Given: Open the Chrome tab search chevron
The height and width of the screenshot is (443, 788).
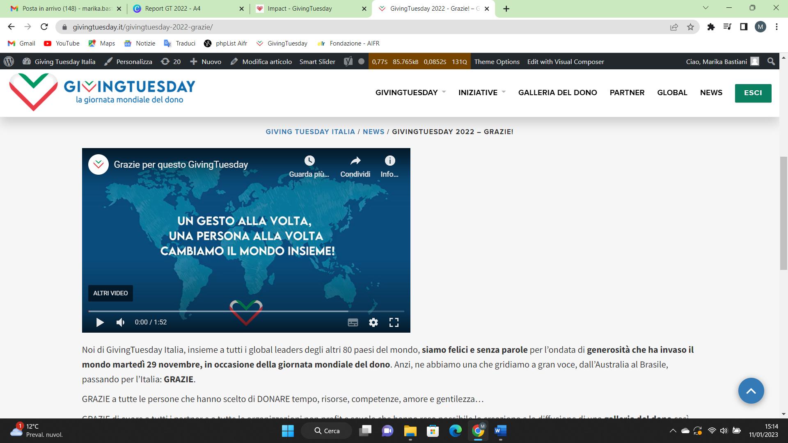Looking at the screenshot, I should (706, 8).
